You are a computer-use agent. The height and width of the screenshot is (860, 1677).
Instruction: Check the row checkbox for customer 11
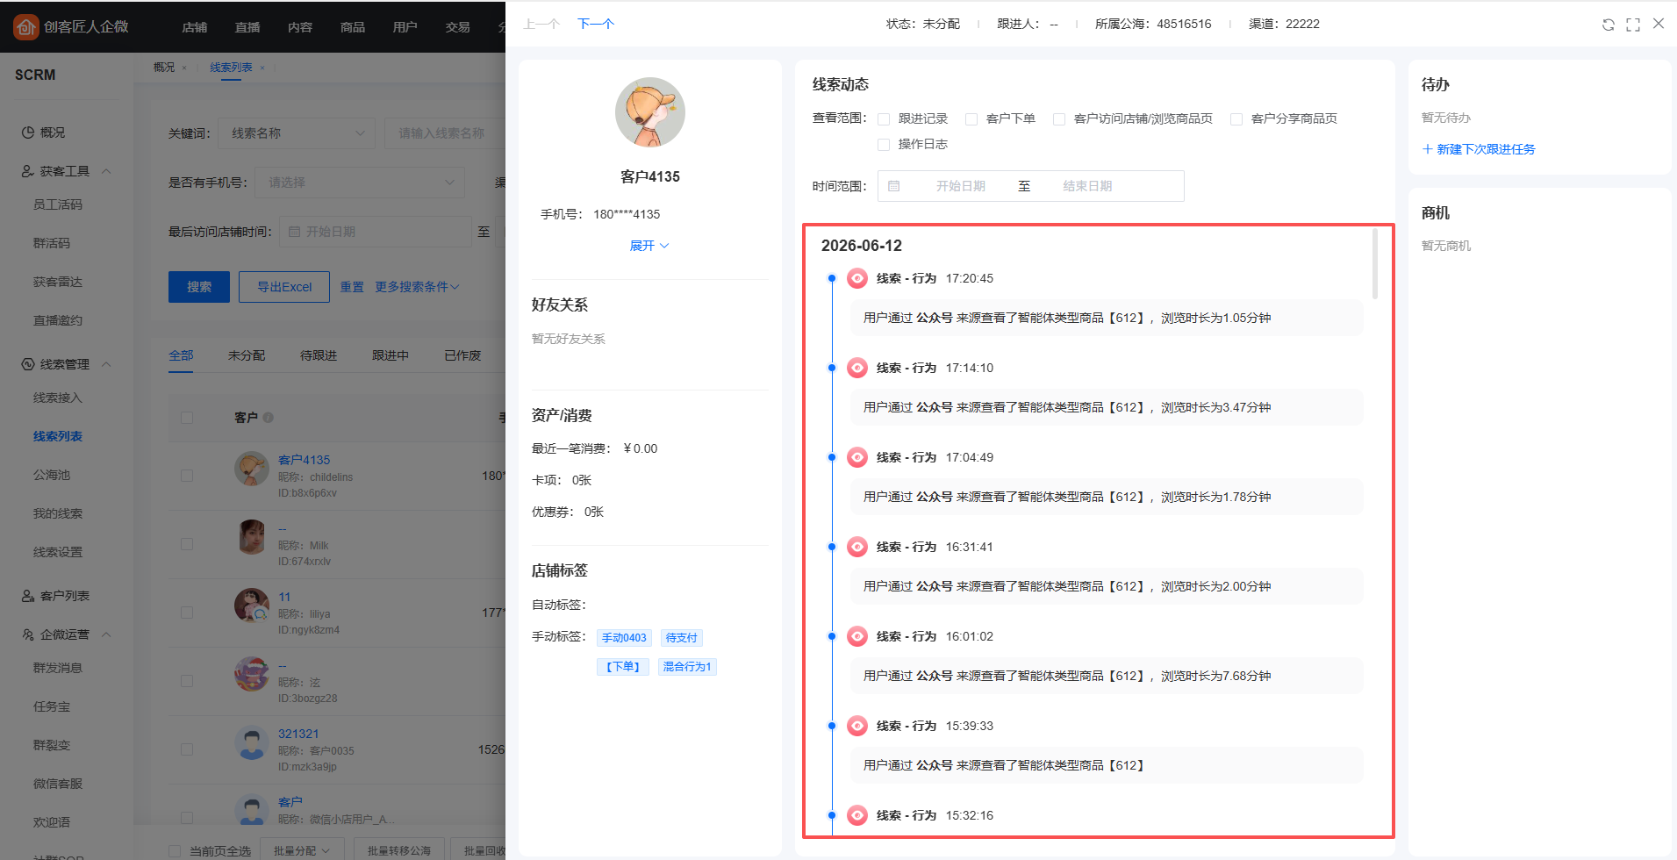[x=187, y=613]
